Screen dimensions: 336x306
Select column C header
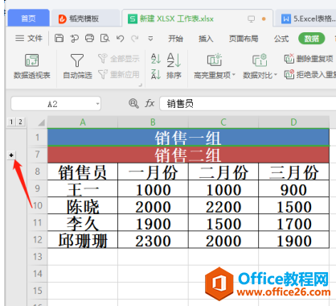(223, 122)
